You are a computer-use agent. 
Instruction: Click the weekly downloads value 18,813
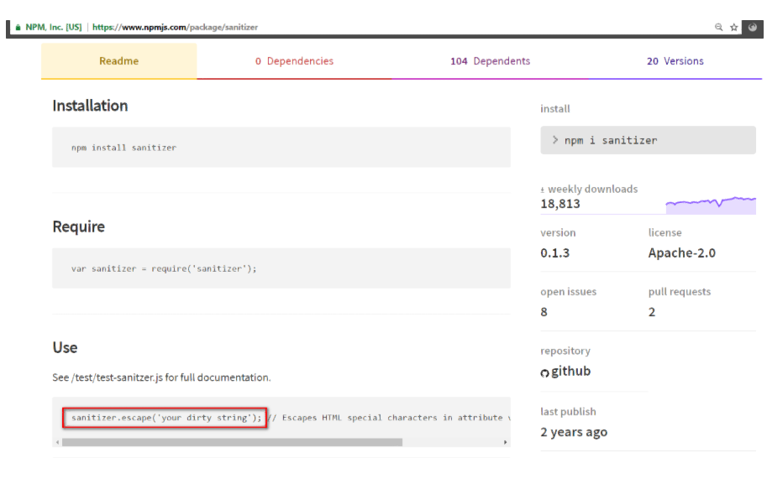(x=560, y=204)
